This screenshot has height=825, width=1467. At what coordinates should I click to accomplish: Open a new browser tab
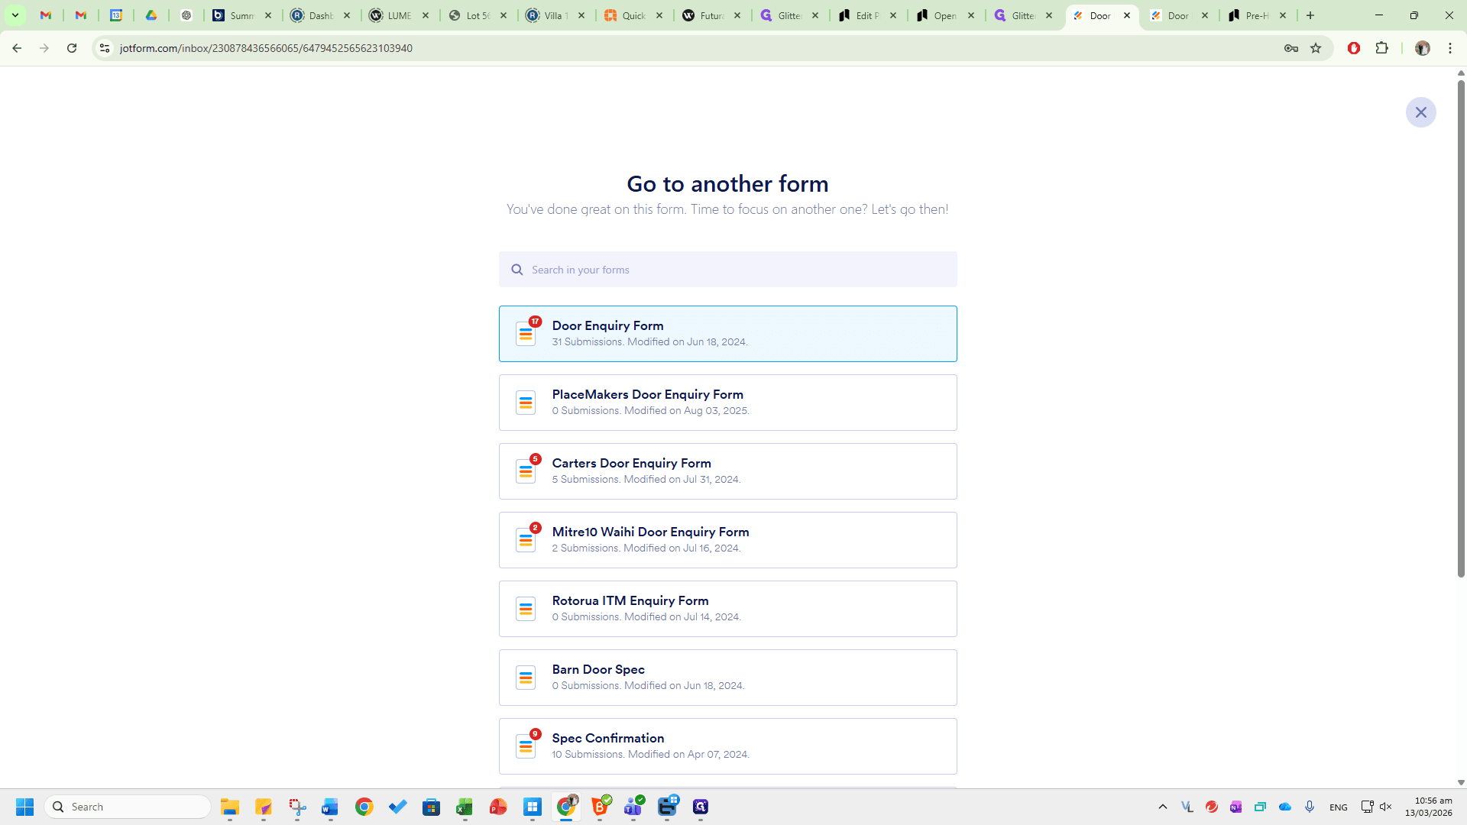(x=1310, y=15)
